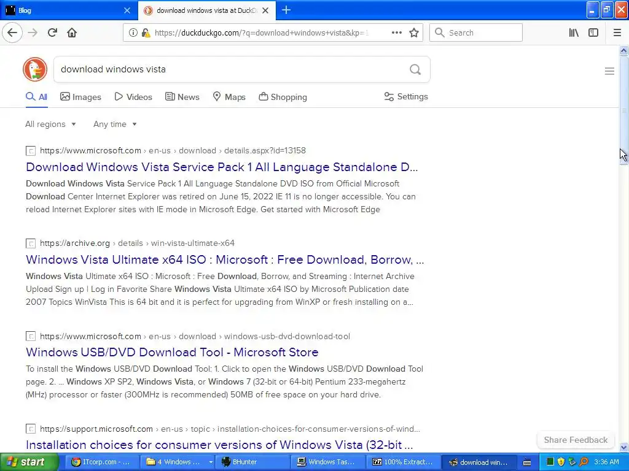Close the DuckDuckGo search tab

click(265, 10)
